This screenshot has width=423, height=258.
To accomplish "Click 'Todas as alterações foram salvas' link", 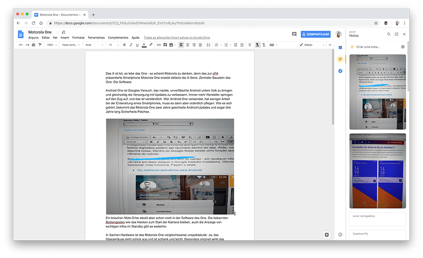I will [177, 38].
